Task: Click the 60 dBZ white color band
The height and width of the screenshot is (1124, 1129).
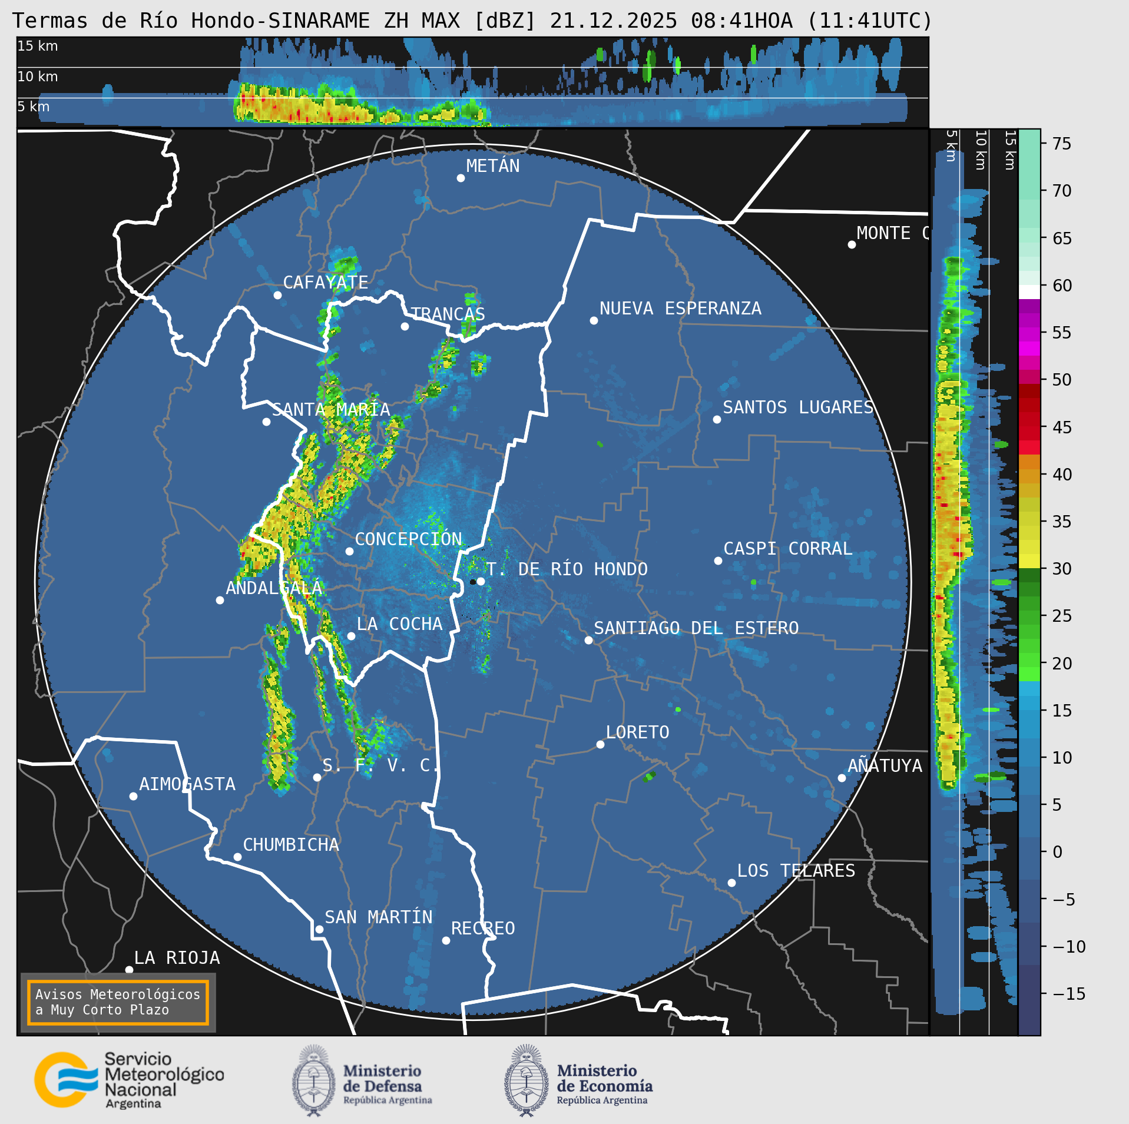Action: (1029, 292)
